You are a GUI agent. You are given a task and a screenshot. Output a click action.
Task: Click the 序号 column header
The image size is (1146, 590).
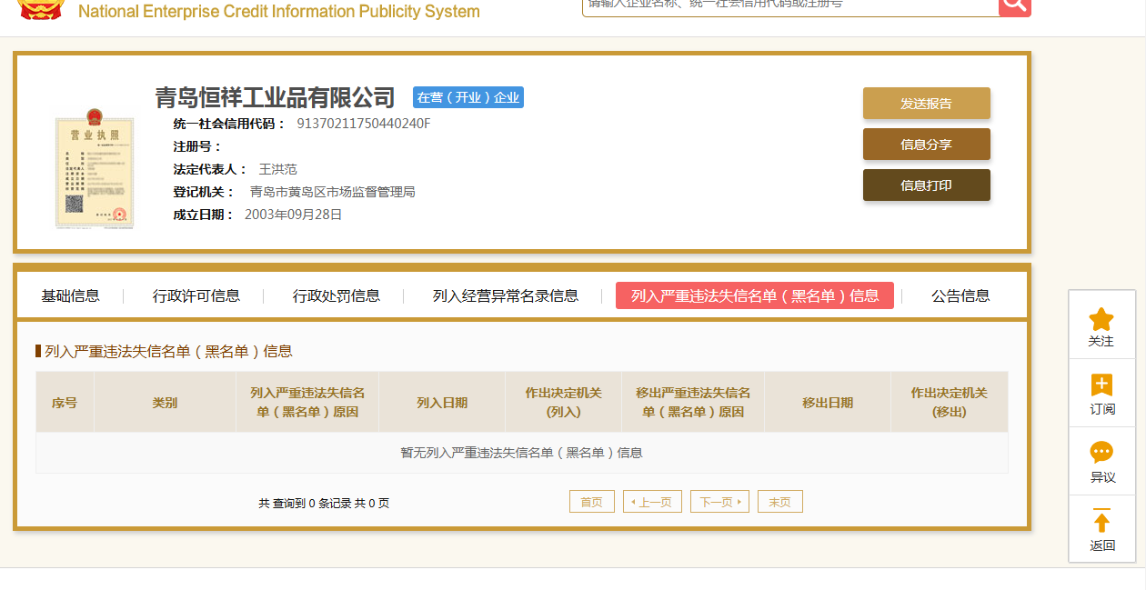click(x=65, y=402)
